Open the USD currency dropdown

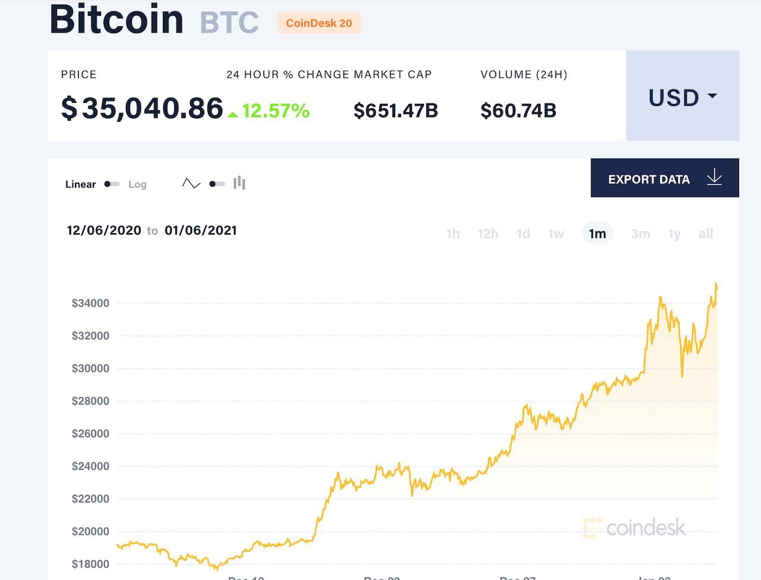pyautogui.click(x=683, y=96)
